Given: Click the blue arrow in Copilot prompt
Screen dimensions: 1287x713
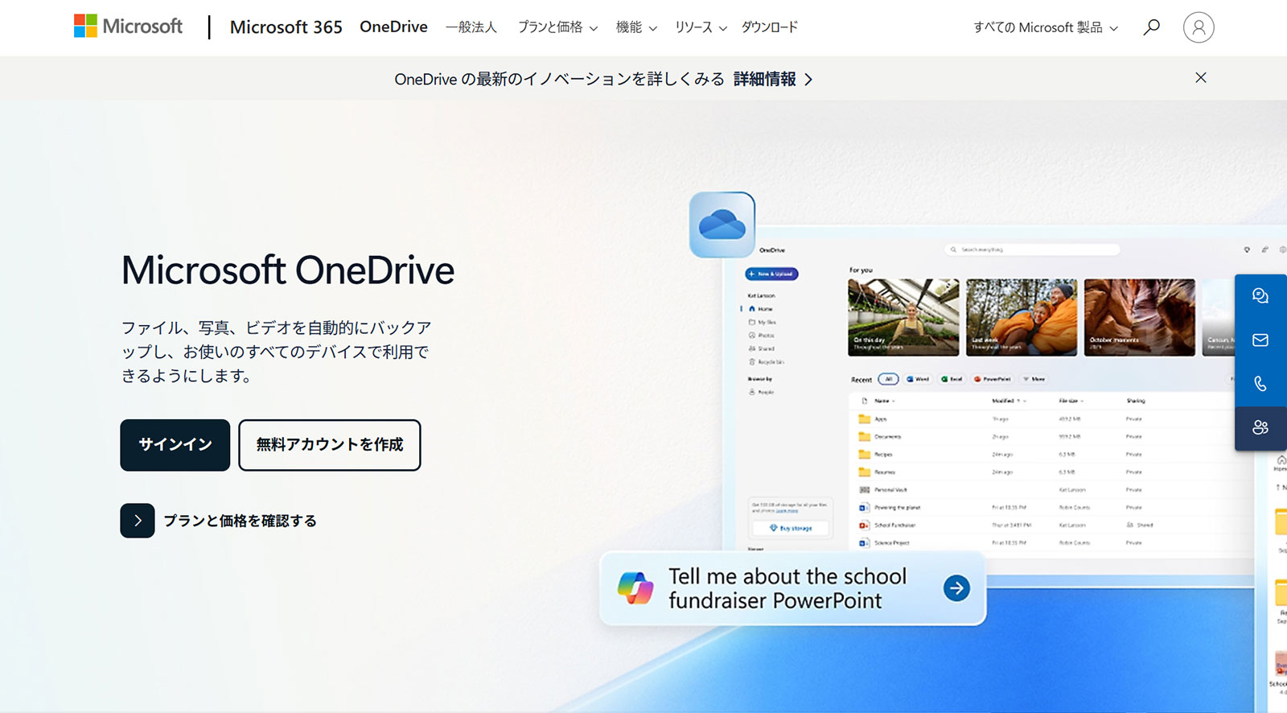Looking at the screenshot, I should 956,588.
